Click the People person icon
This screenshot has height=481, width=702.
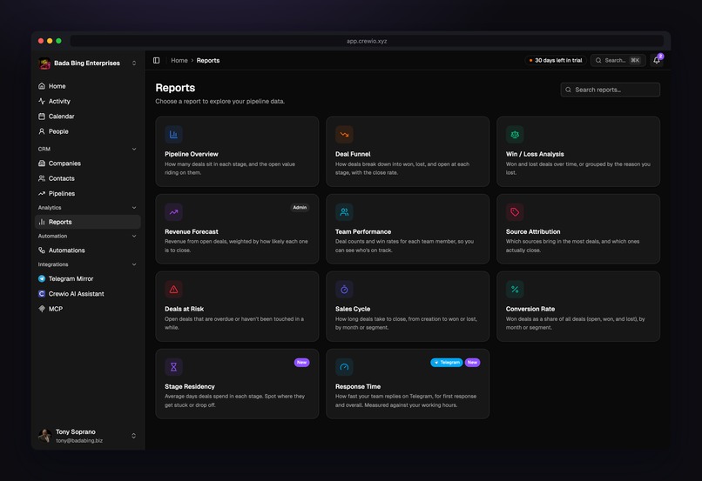42,131
